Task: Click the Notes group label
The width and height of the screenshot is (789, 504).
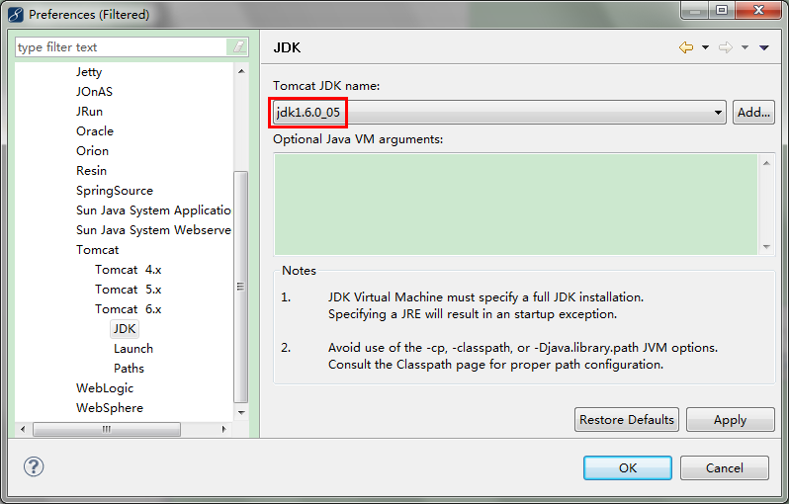Action: pos(299,271)
